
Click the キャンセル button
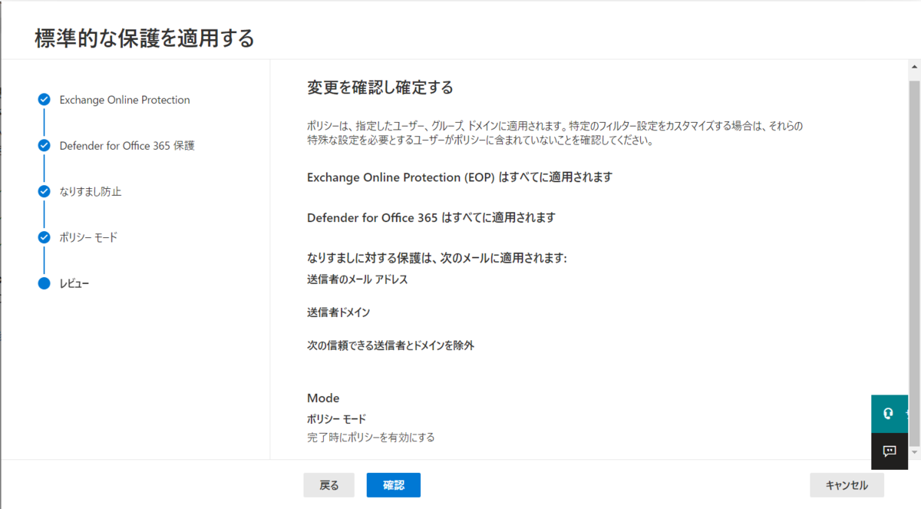click(847, 485)
